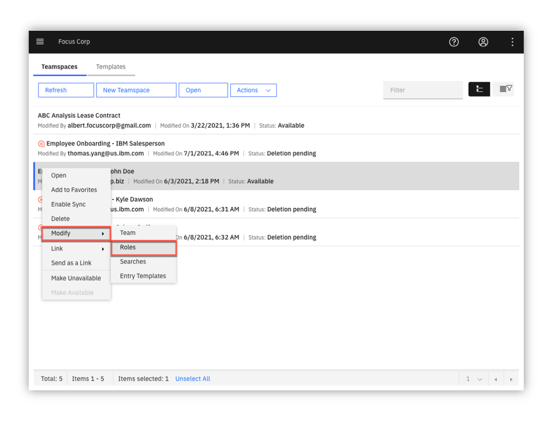Select Make Unavailable in context menu
This screenshot has height=421, width=553.
76,278
